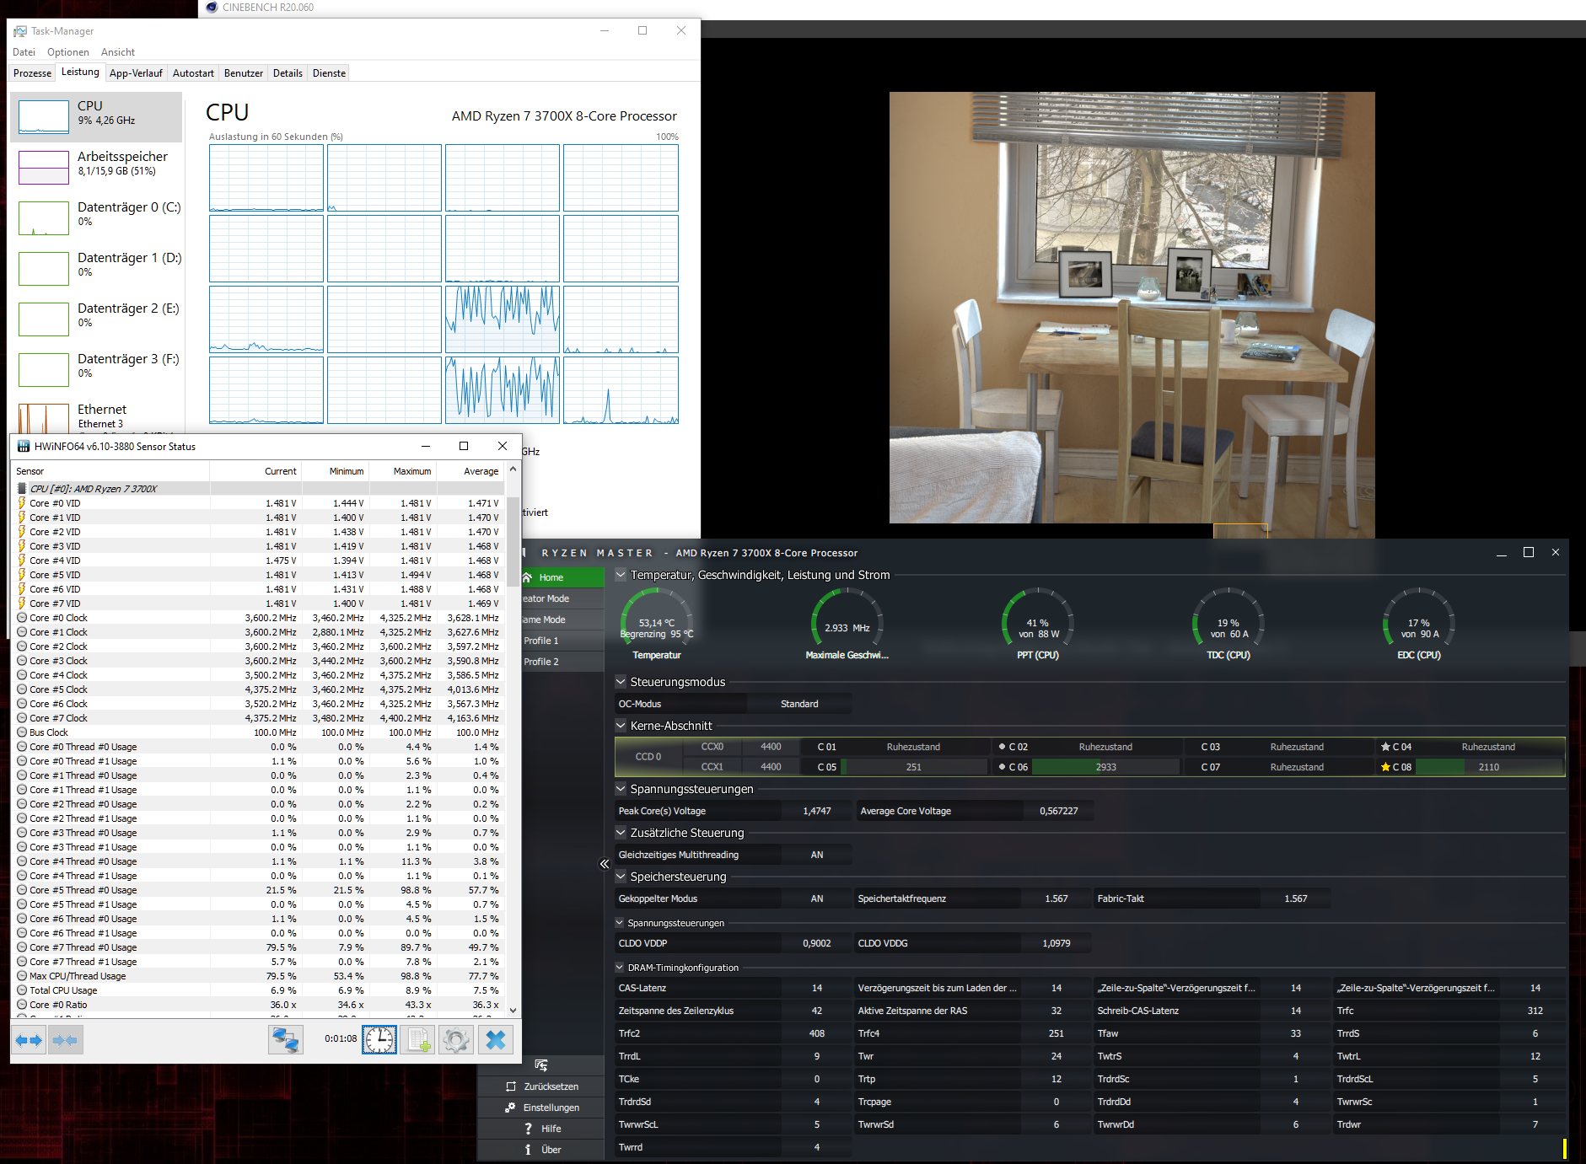Click the HWiNFO logging sheet icon
Viewport: 1586px width, 1164px height.
click(x=418, y=1040)
